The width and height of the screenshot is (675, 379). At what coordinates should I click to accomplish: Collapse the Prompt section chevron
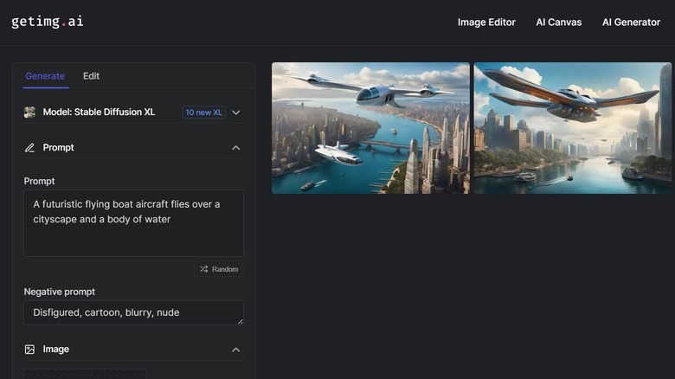click(x=236, y=148)
